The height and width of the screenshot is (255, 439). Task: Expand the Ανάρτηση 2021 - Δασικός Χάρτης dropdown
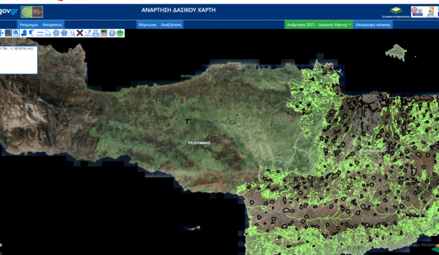tap(318, 25)
